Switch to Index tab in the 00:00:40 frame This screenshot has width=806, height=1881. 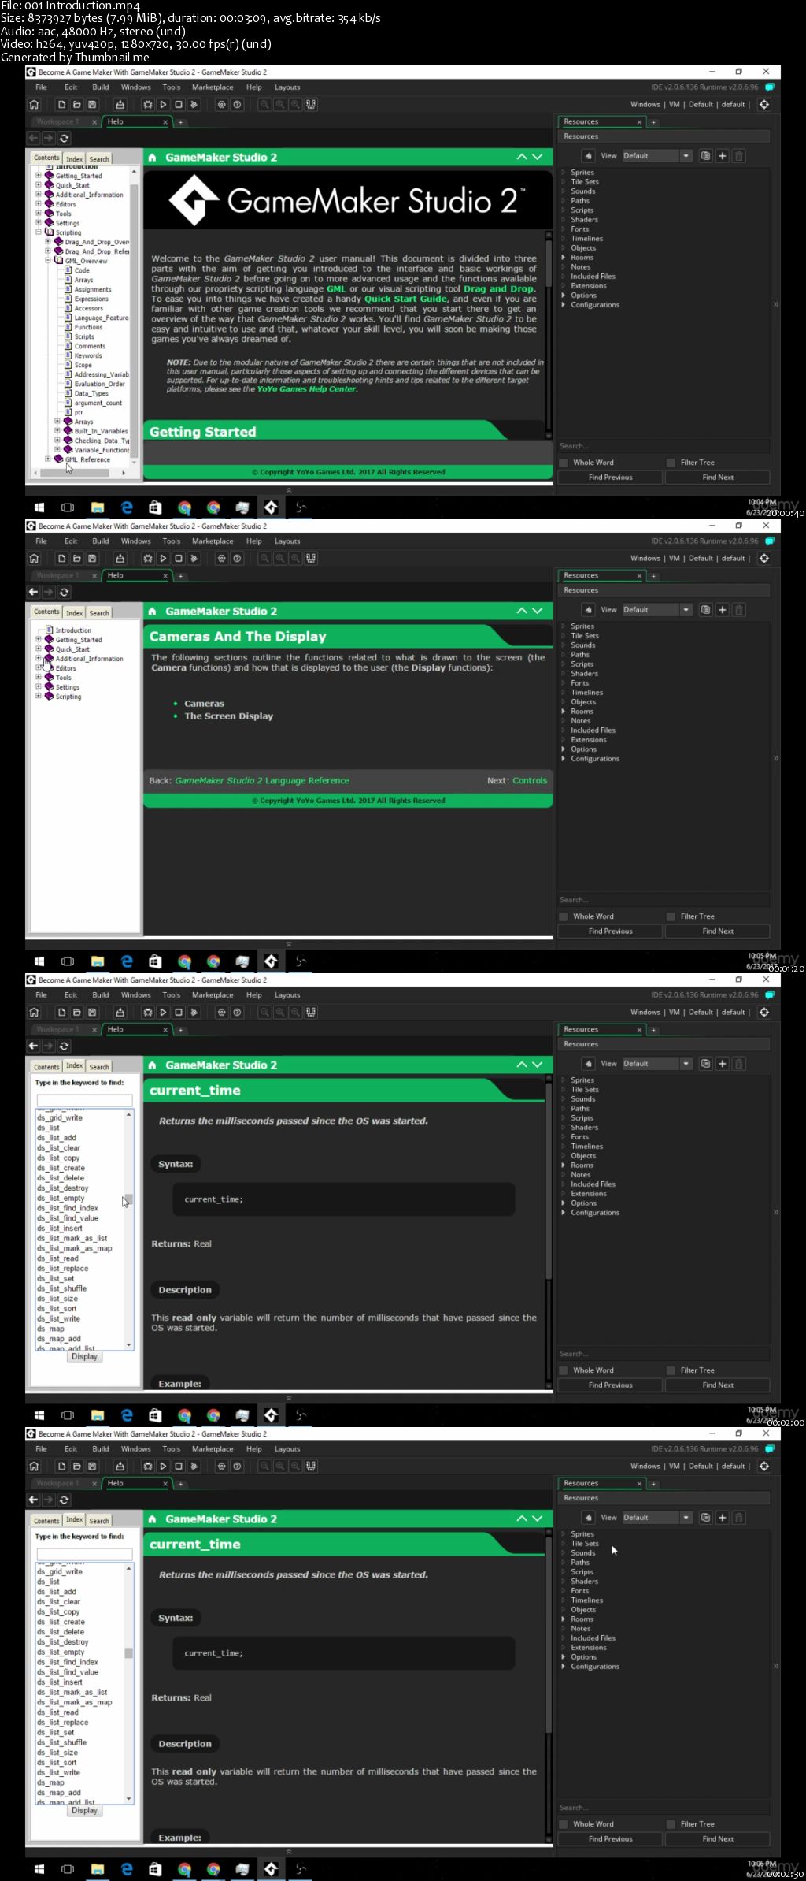click(74, 158)
